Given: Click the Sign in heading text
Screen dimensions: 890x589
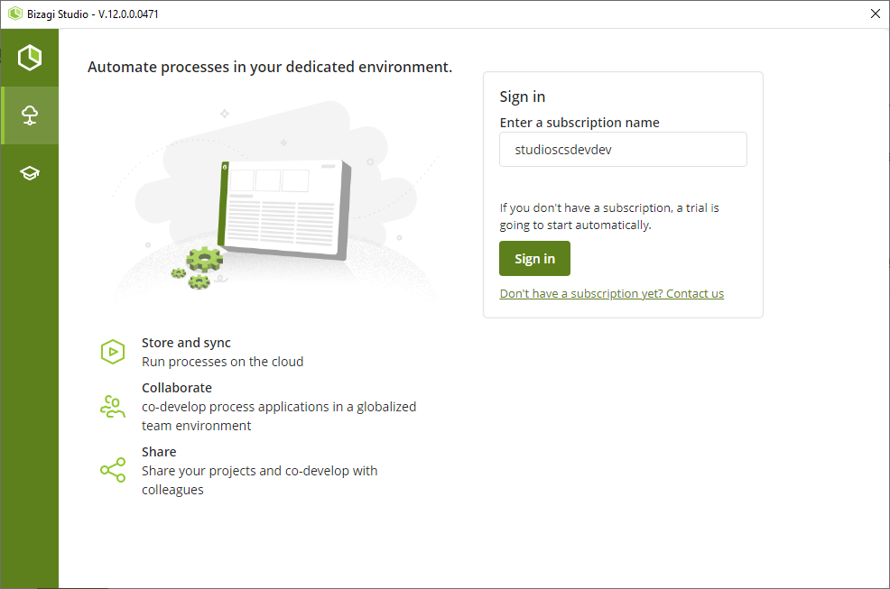Looking at the screenshot, I should coord(523,97).
